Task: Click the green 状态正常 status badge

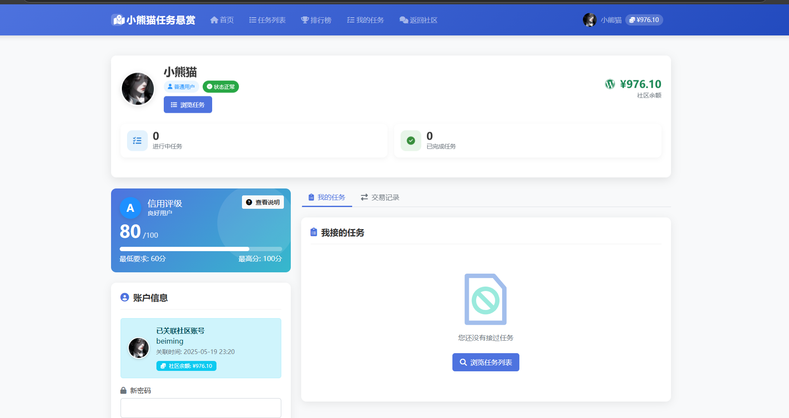Action: 221,87
